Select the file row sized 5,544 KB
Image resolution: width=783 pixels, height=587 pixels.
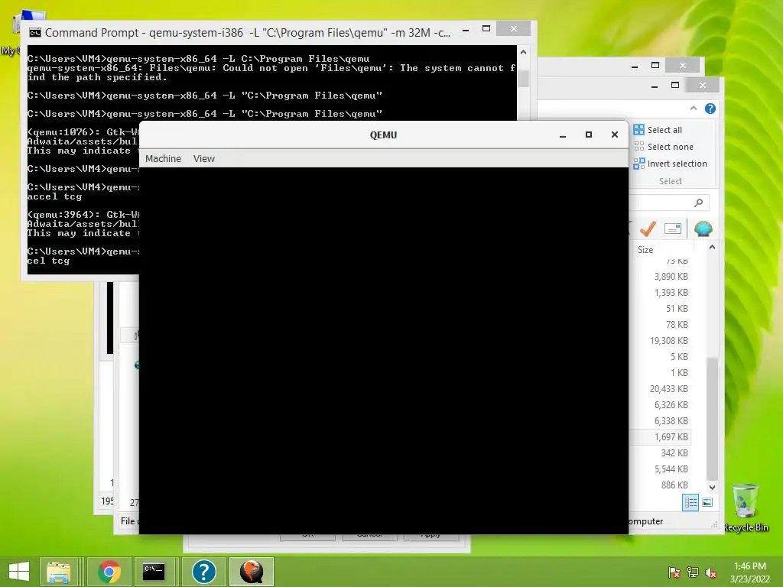point(661,469)
